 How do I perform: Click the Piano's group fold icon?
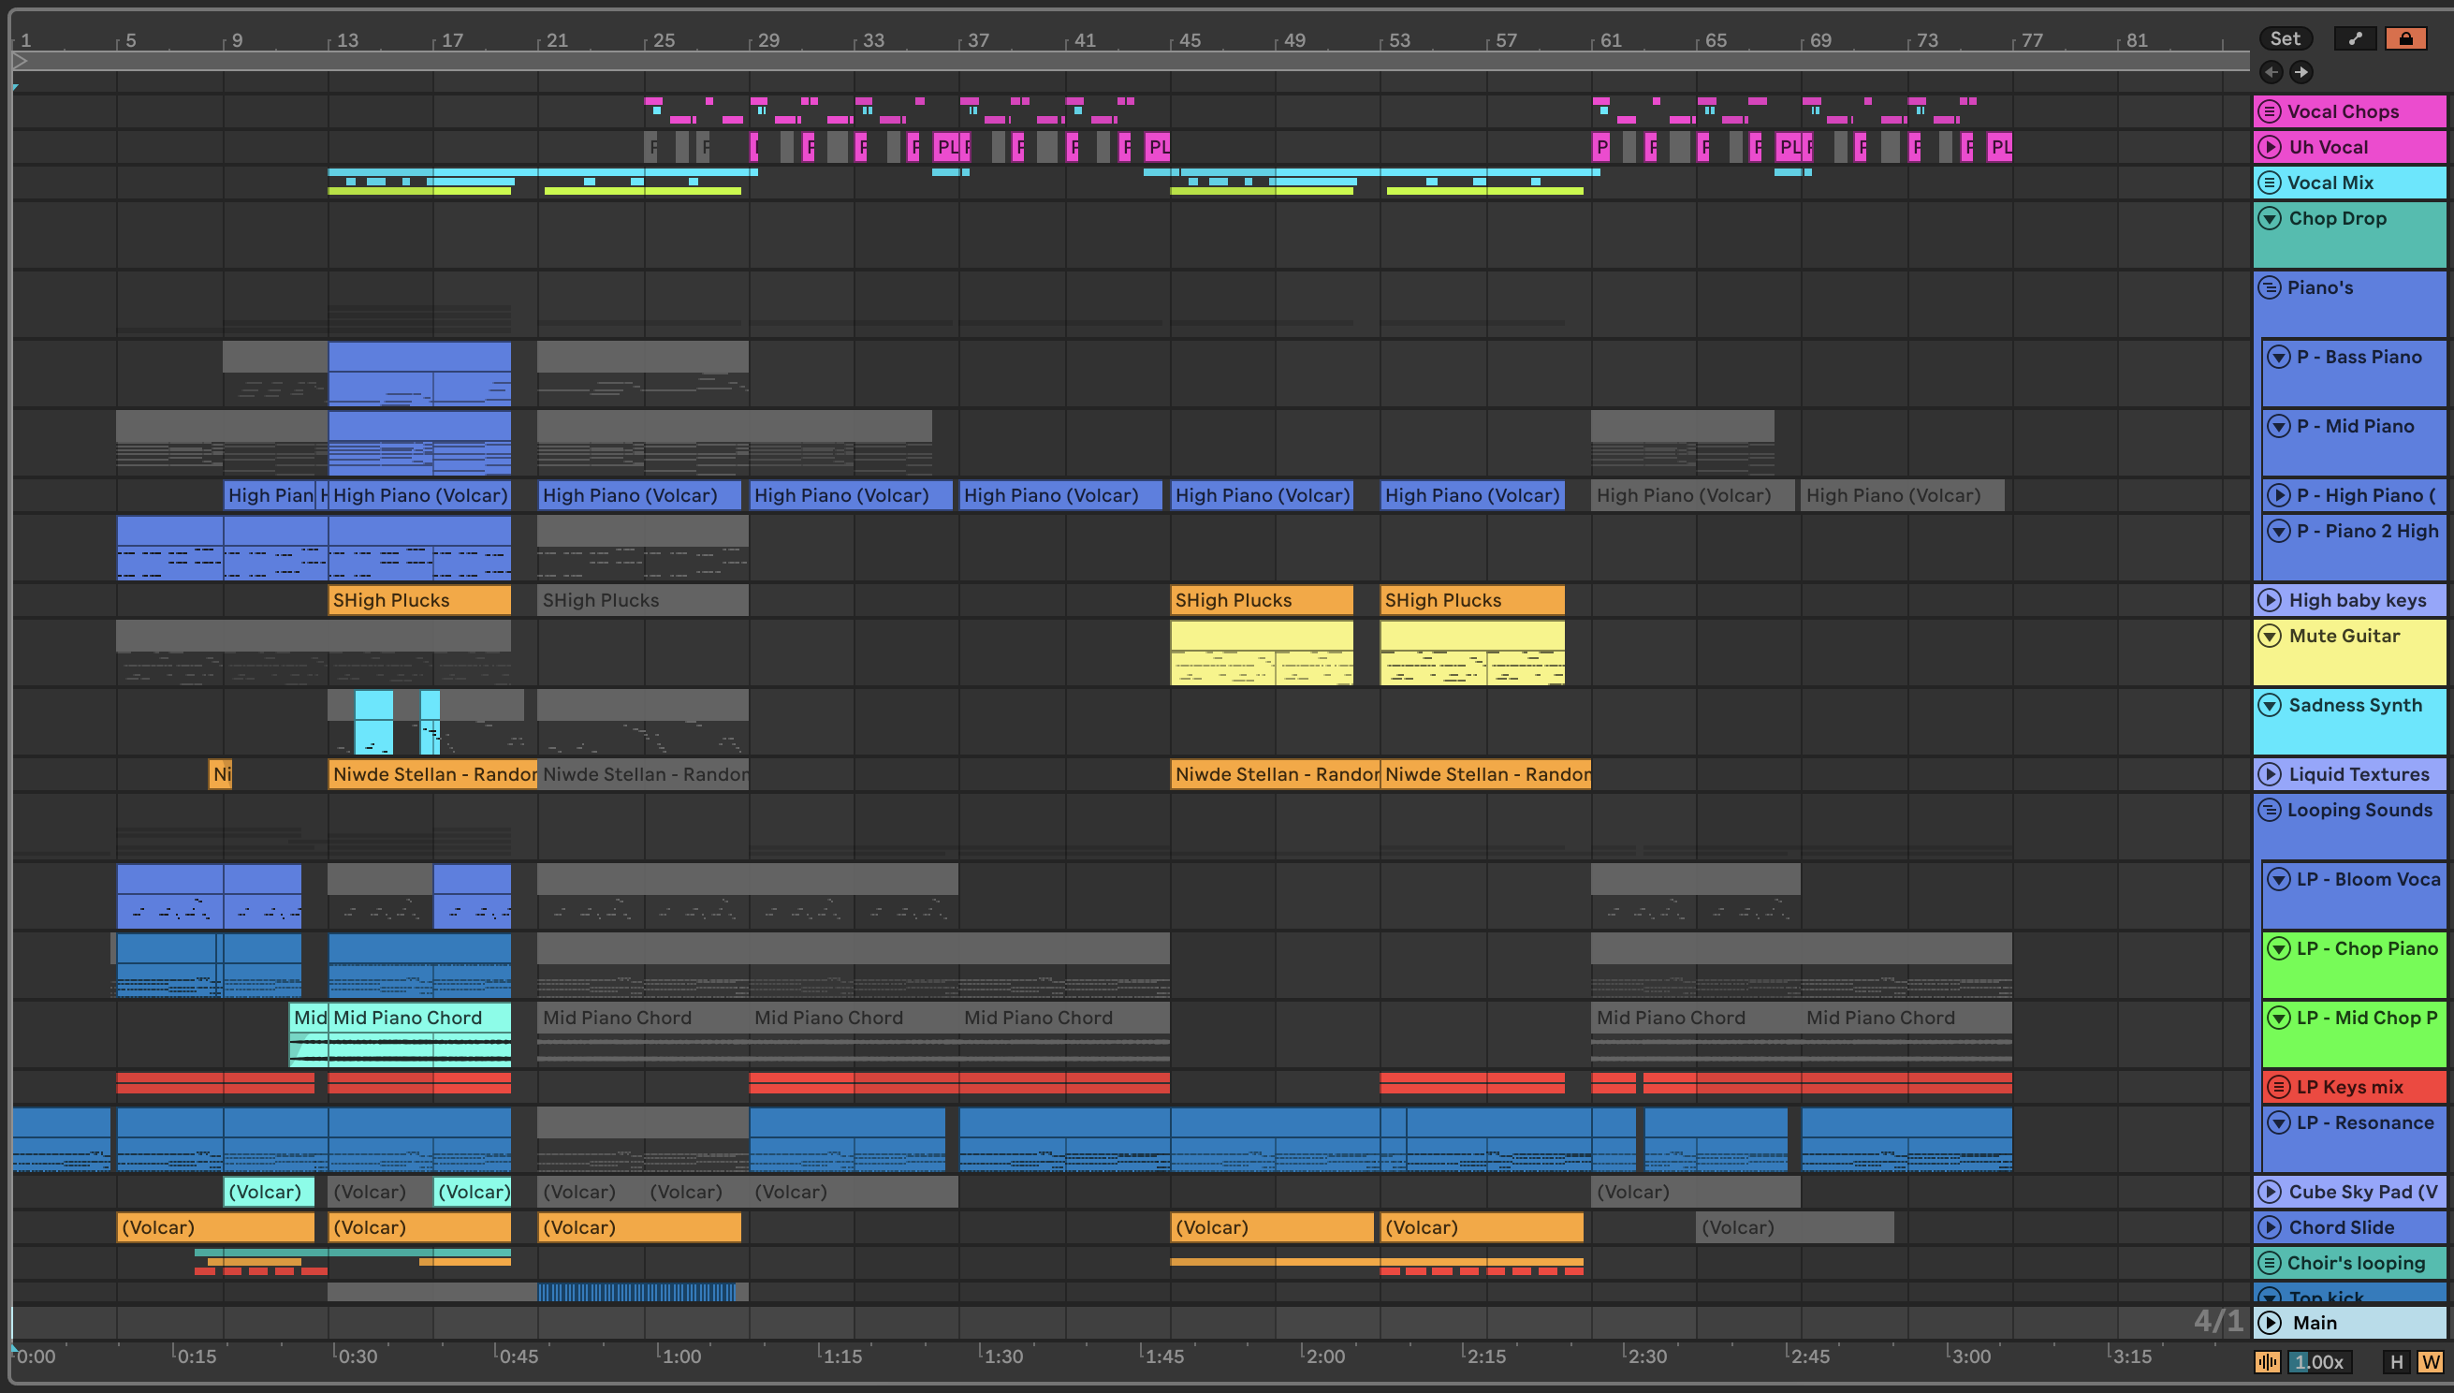pyautogui.click(x=2269, y=287)
